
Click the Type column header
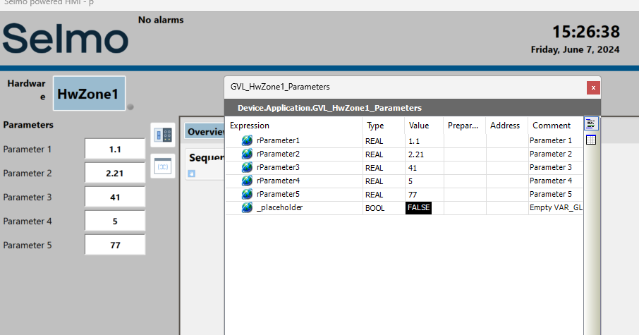(384, 126)
